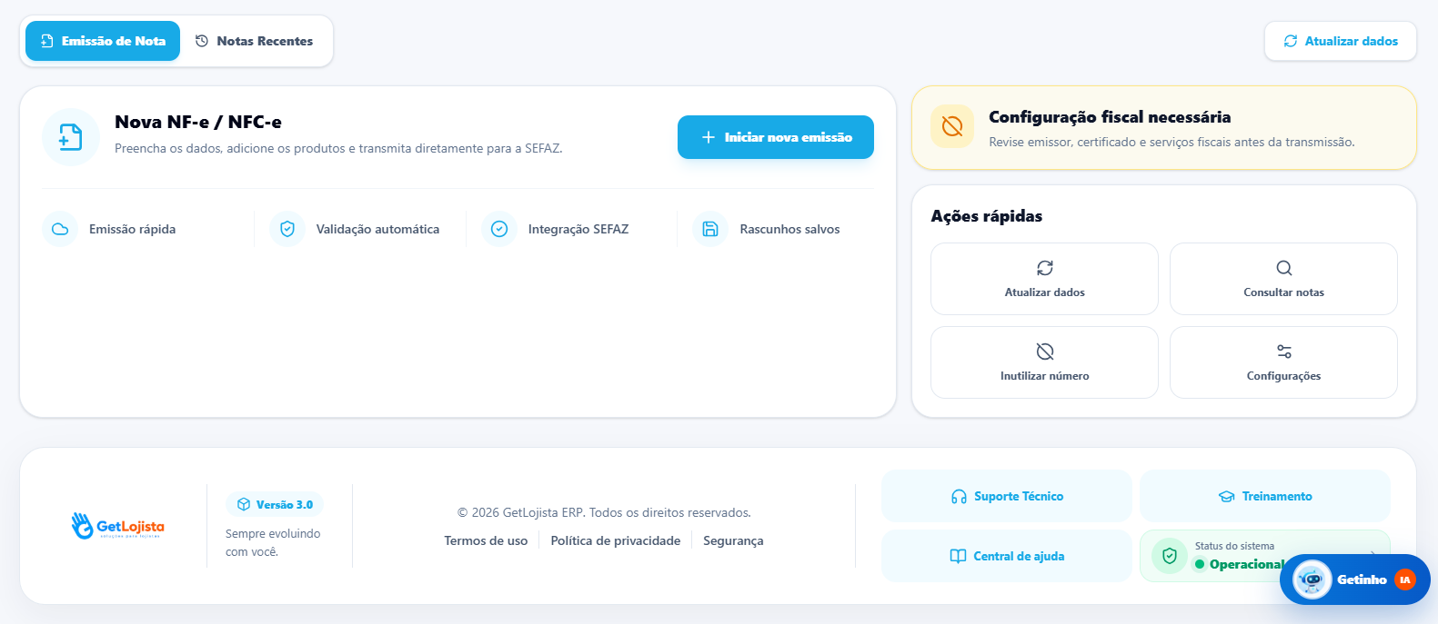Open the Política de privacidade link
This screenshot has width=1438, height=624.
click(616, 540)
